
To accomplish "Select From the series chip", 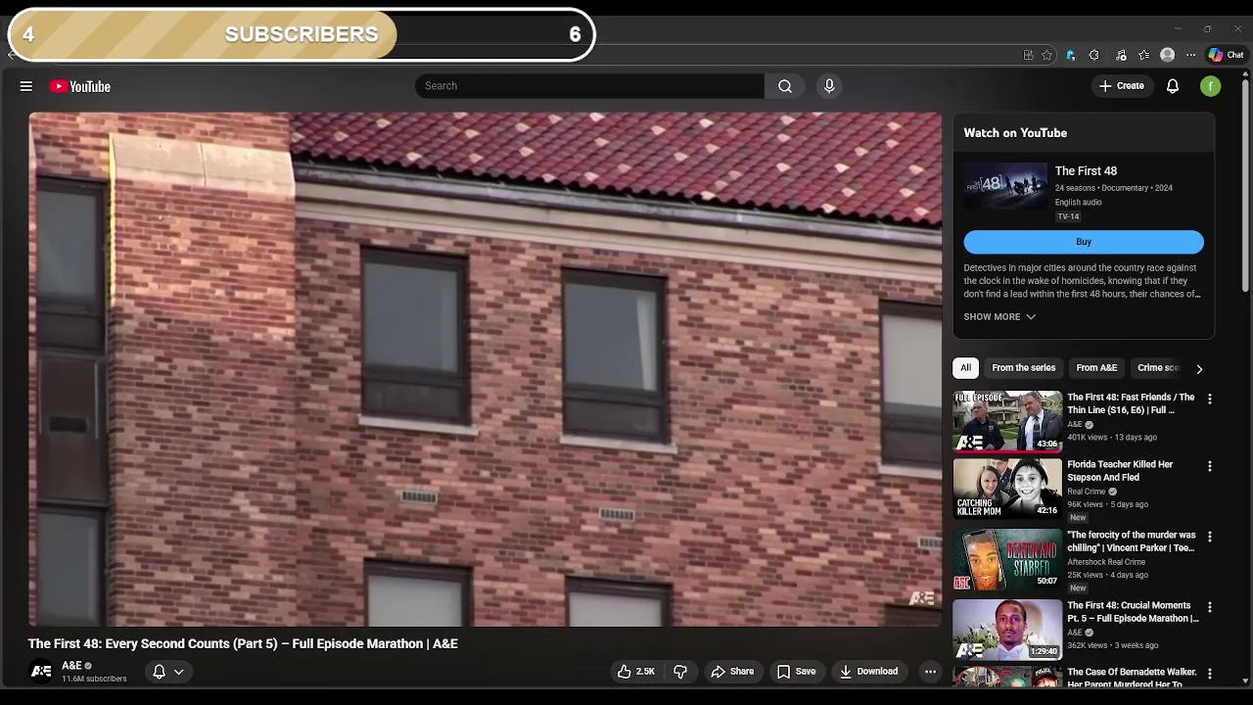I will [x=1024, y=368].
